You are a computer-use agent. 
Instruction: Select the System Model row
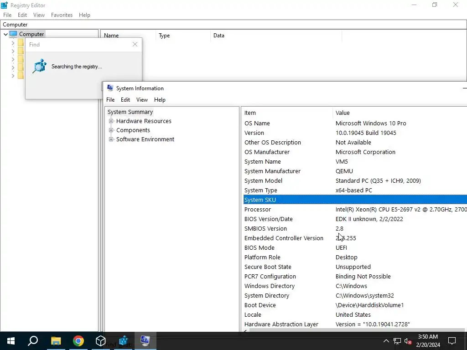click(355, 180)
